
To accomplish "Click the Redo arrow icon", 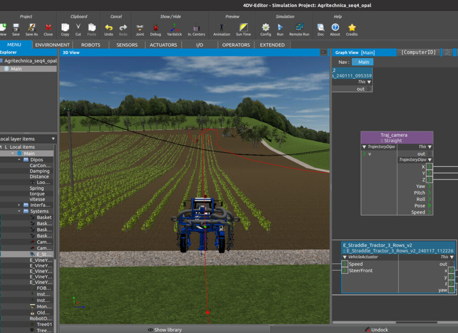I will (123, 28).
